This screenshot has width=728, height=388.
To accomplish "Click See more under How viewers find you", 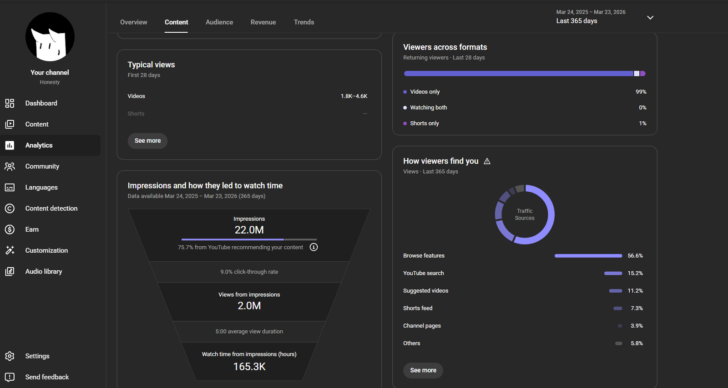I will pos(423,370).
